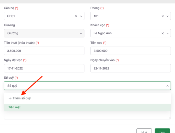Click the Ngày đặt cọc date field
The width and height of the screenshot is (175, 133).
pos(44,68)
